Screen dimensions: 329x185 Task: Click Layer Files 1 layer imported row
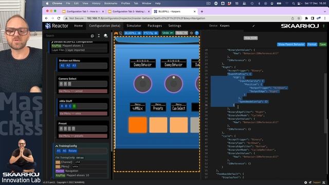[x=79, y=50]
